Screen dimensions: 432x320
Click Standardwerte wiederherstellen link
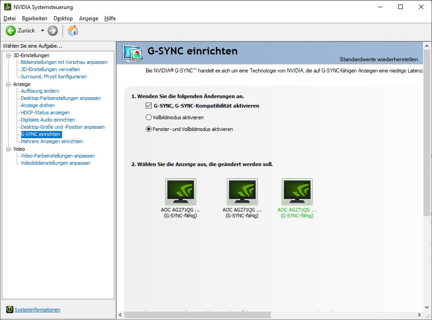(x=378, y=59)
